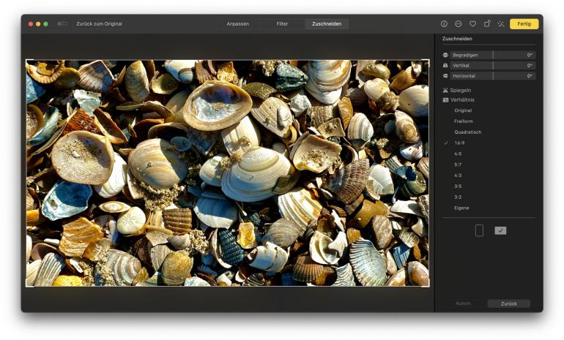Switch to the Zuschneiden tab

coord(327,23)
